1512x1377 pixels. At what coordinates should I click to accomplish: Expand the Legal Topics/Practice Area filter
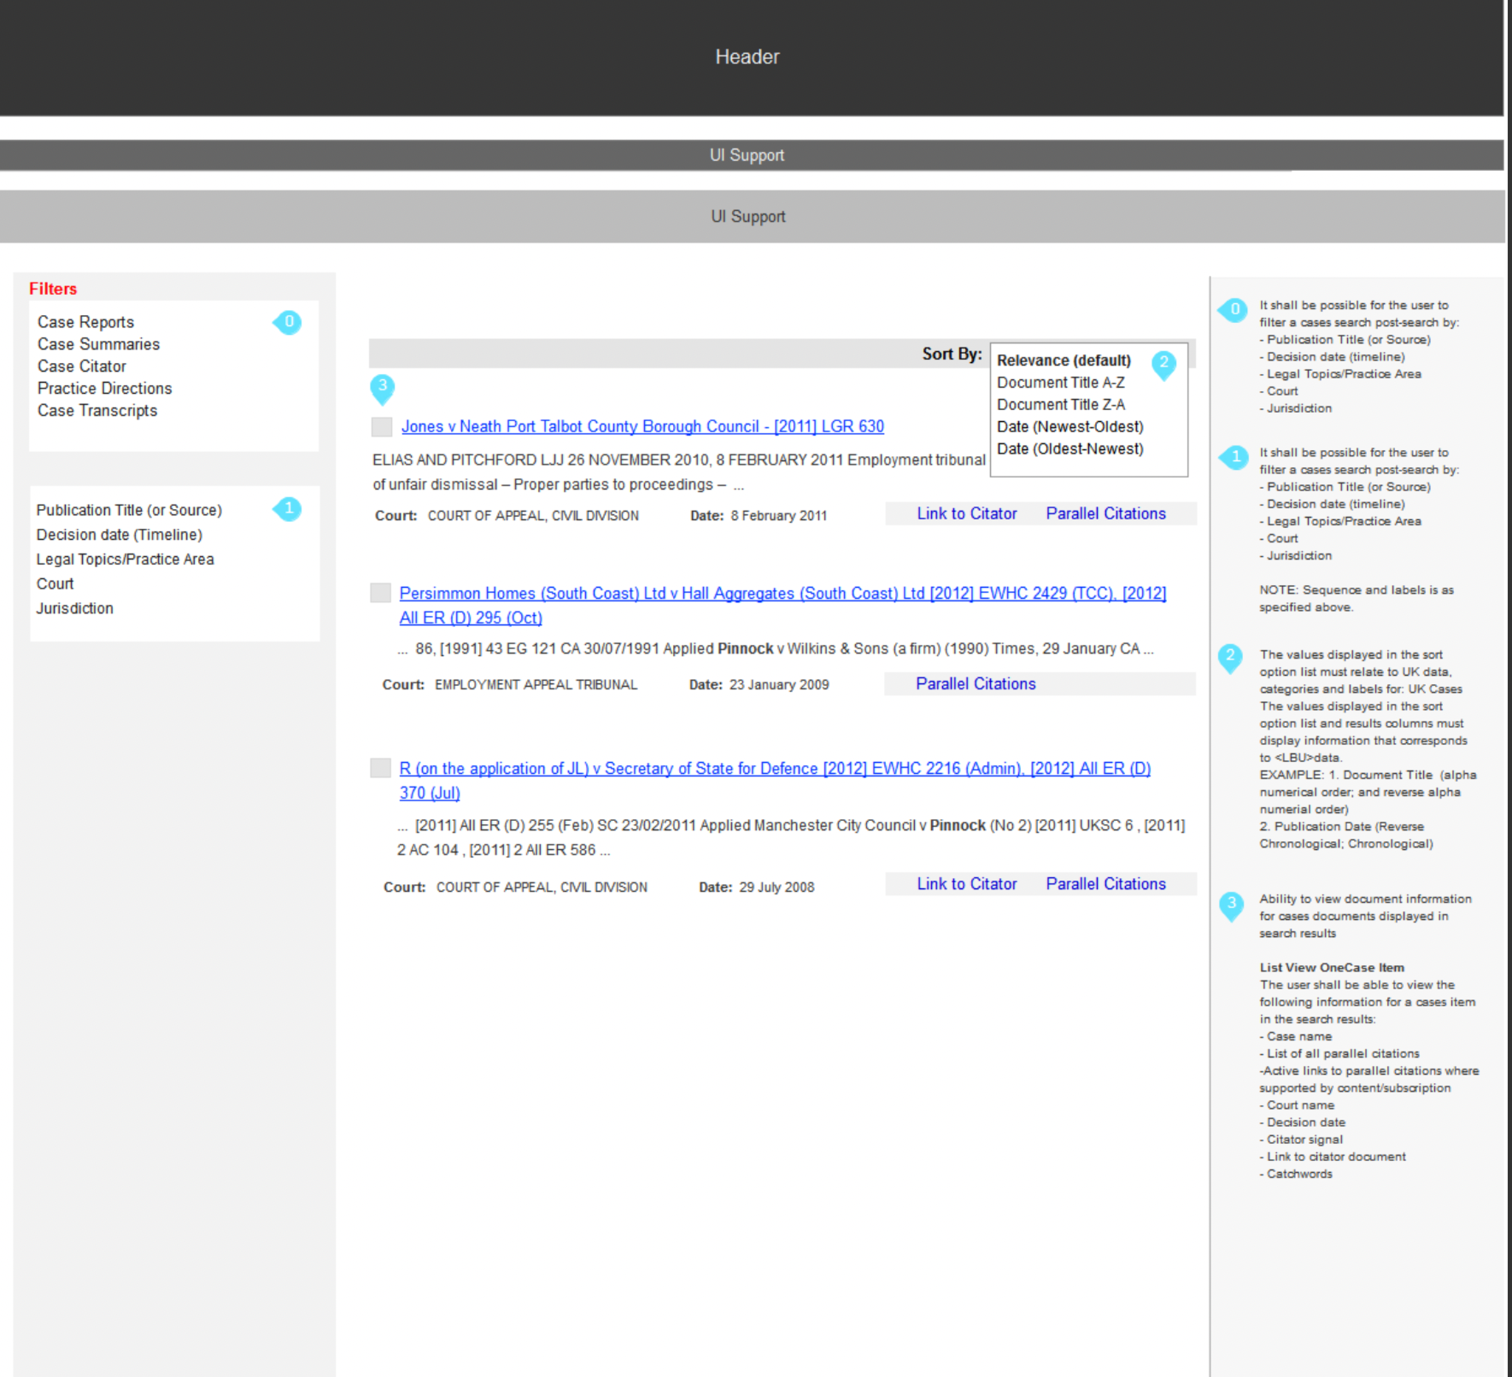click(125, 560)
